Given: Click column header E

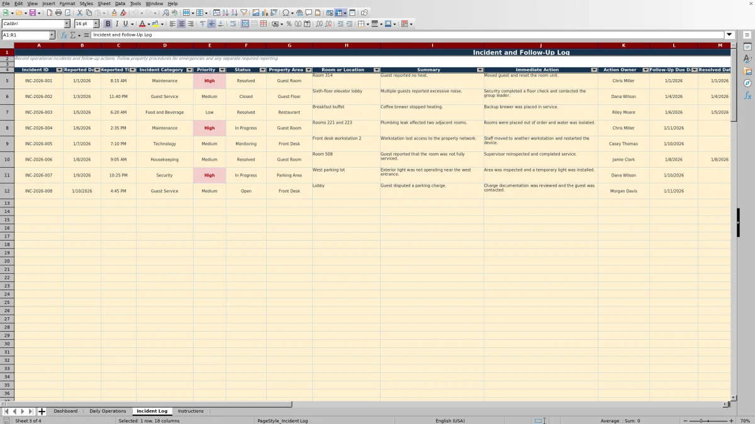Looking at the screenshot, I should (x=210, y=45).
